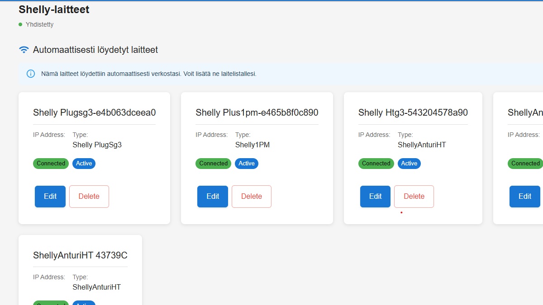Viewport: 543px width, 305px height.
Task: Click the Wi-Fi icon beside Automaattisesti löydetyt laitteet
Action: coord(24,50)
